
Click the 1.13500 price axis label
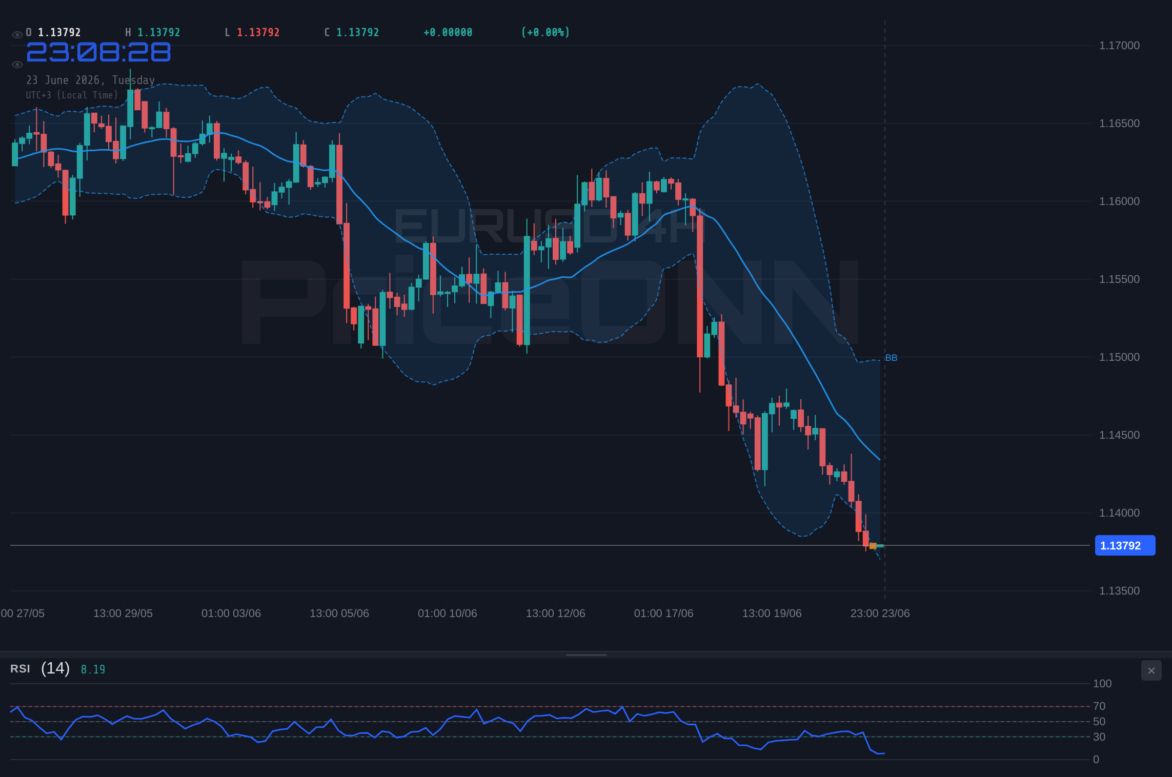coord(1119,591)
